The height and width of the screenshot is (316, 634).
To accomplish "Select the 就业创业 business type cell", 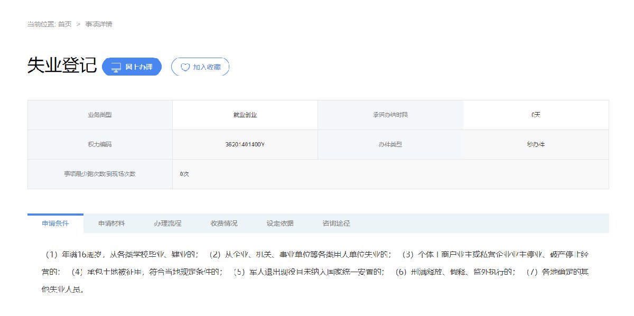I will [245, 115].
